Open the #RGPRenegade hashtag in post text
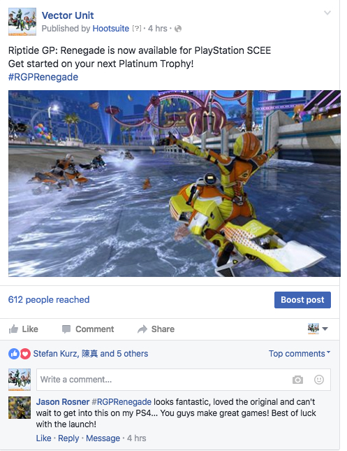 [x=43, y=77]
